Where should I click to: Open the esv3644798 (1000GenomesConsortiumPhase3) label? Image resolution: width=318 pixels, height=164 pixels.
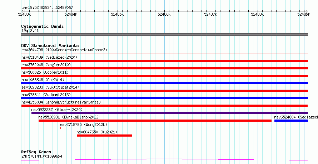click(x=64, y=50)
